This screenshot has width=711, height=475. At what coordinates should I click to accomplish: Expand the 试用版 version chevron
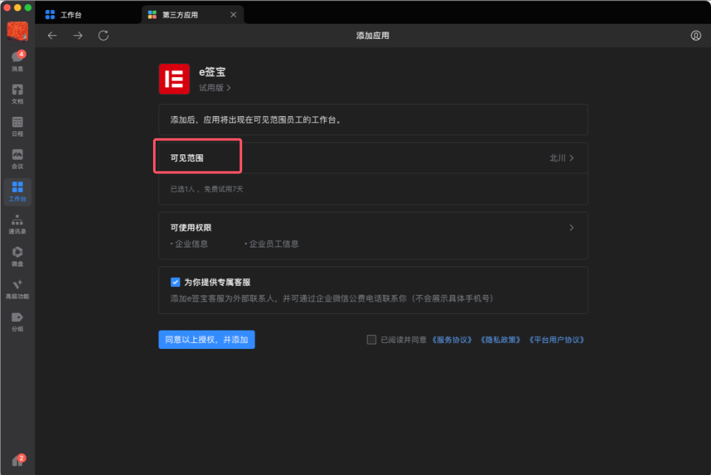(x=228, y=88)
